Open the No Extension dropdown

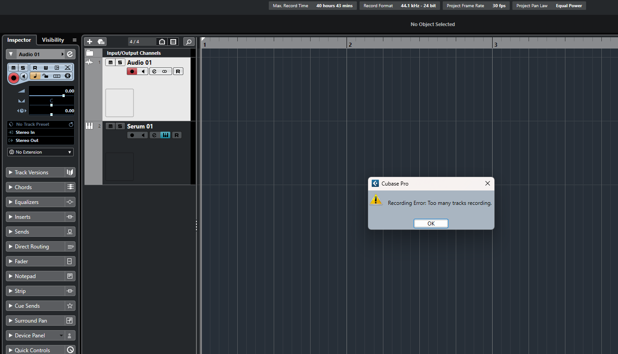pos(40,152)
